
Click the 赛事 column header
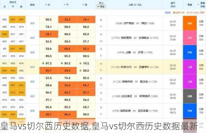[x=190, y=5]
